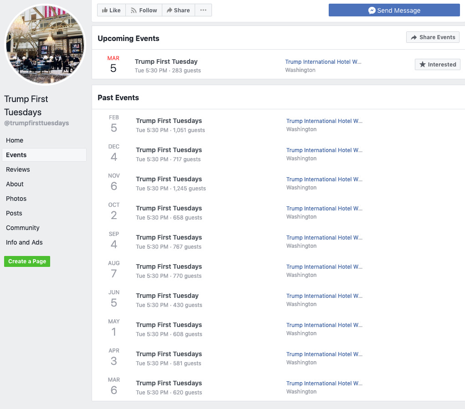Screen dimensions: 465x409
Task: Click hotel venue link for Aug 7 event
Action: click(x=324, y=267)
